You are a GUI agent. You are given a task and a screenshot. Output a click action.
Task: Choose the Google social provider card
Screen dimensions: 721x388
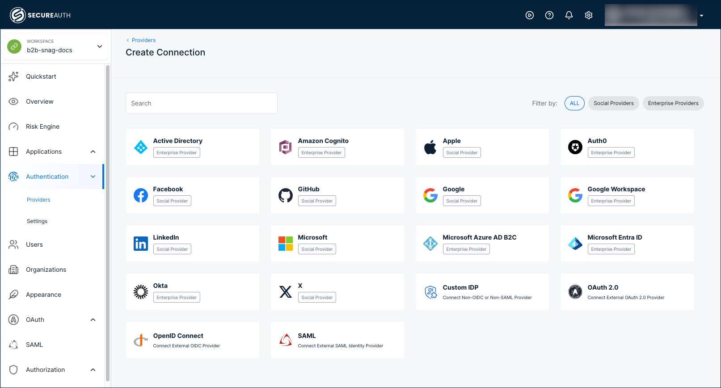coord(482,195)
